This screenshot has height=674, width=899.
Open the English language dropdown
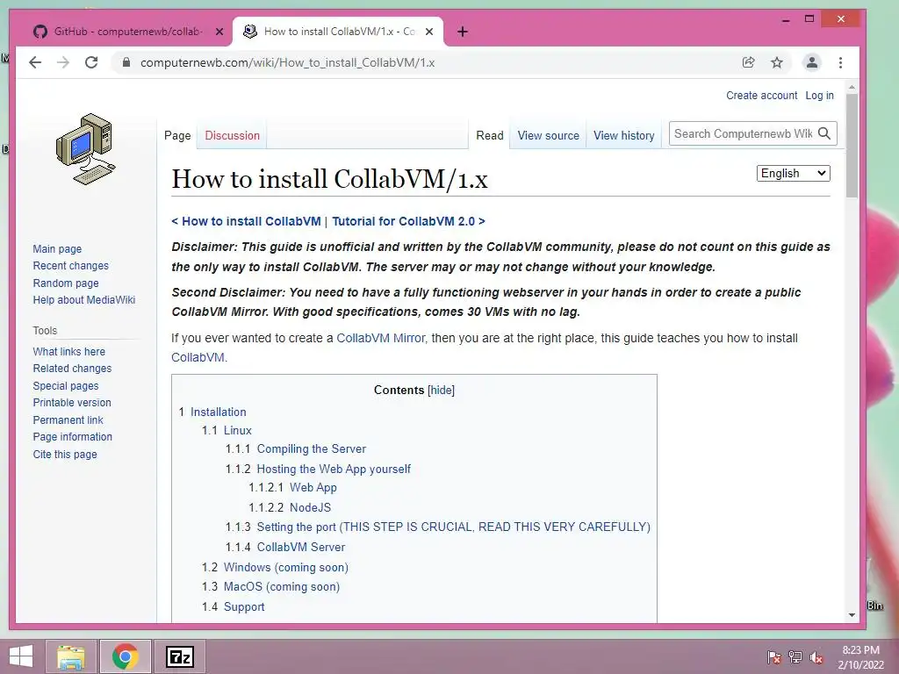click(x=794, y=173)
